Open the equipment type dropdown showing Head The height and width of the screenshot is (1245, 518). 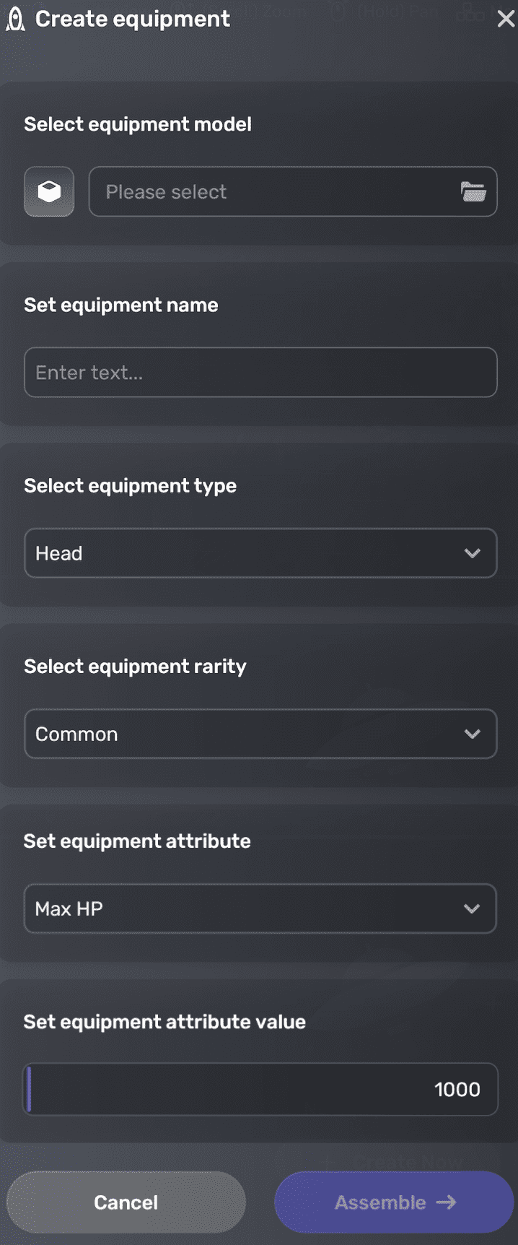pos(260,552)
